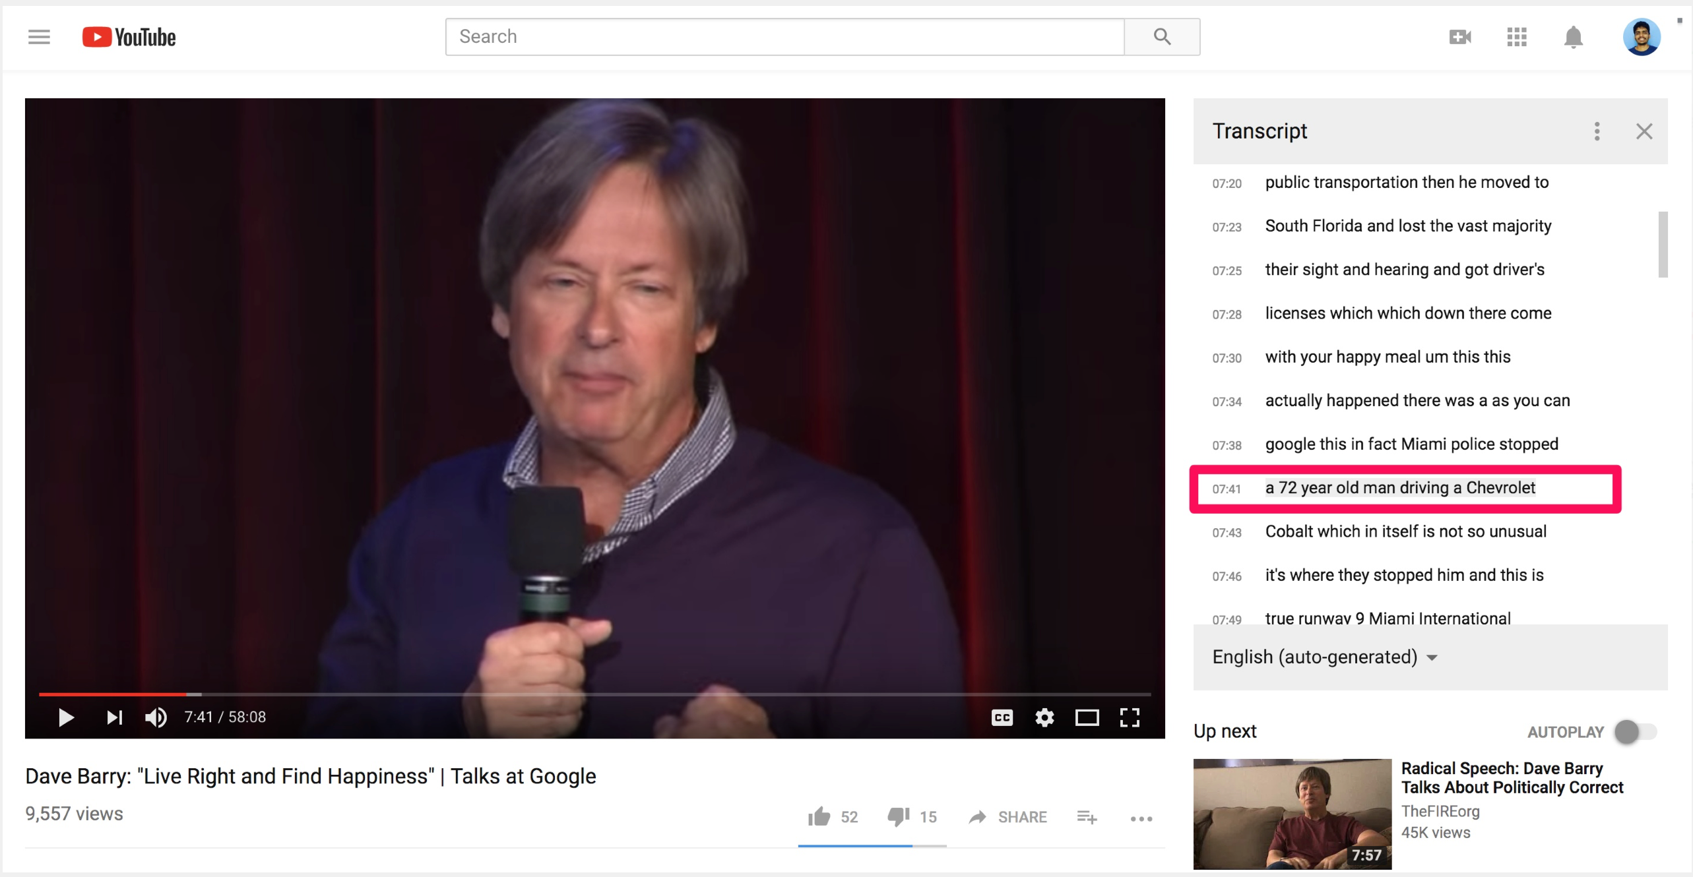Click the video progress bar
Screen dimensions: 1693x877
(594, 694)
